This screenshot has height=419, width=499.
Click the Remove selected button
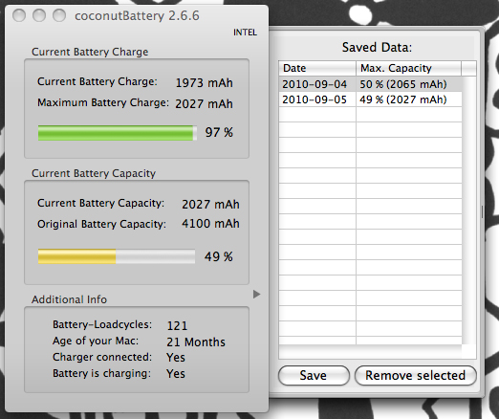(x=416, y=375)
